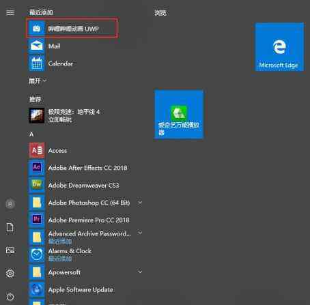
Task: Expand the Advanced Archive Password chevron
Action: click(x=140, y=233)
